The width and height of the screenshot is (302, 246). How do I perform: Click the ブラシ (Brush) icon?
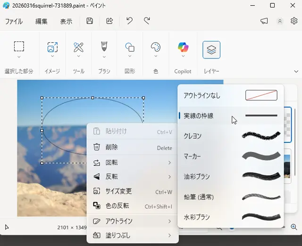coord(104,47)
